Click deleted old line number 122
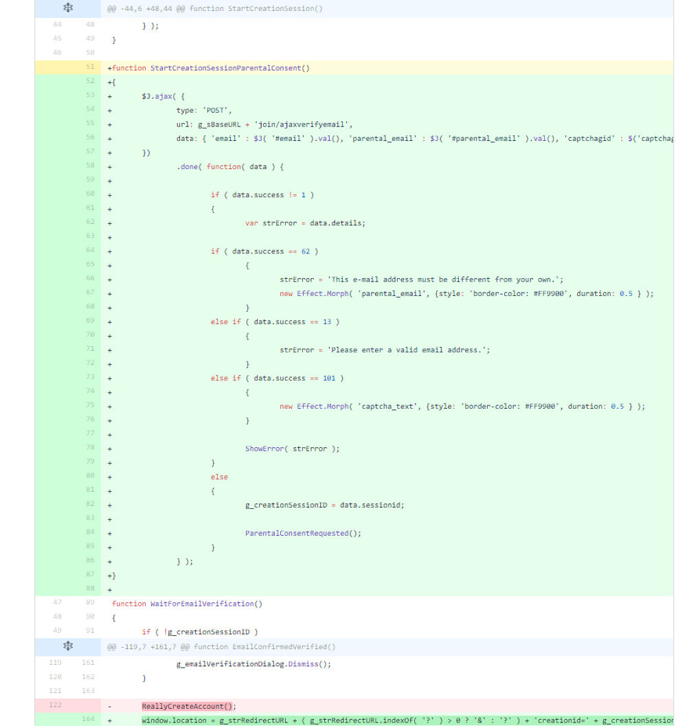This screenshot has height=726, width=700. pos(56,705)
